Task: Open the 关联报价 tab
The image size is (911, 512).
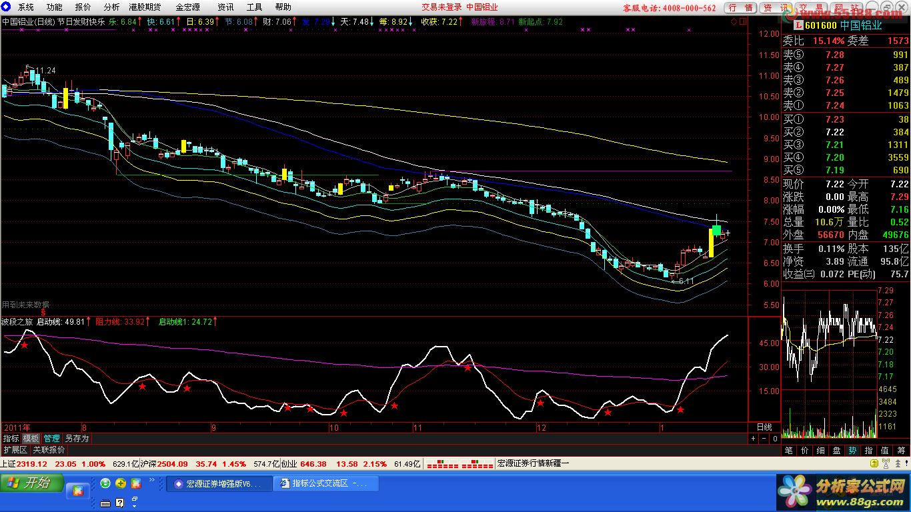Action: coord(49,450)
